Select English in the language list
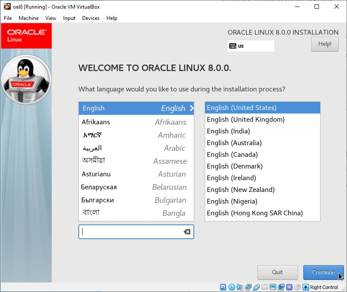347x292 pixels. pos(136,108)
